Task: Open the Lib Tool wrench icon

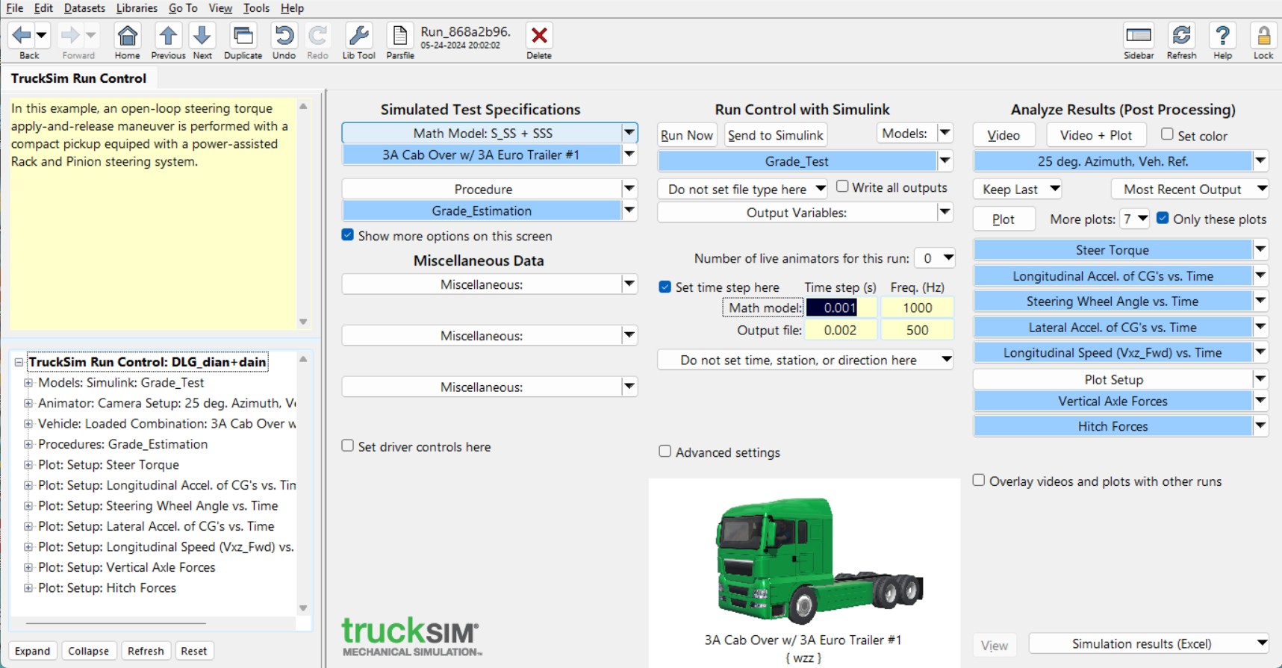Action: [358, 35]
